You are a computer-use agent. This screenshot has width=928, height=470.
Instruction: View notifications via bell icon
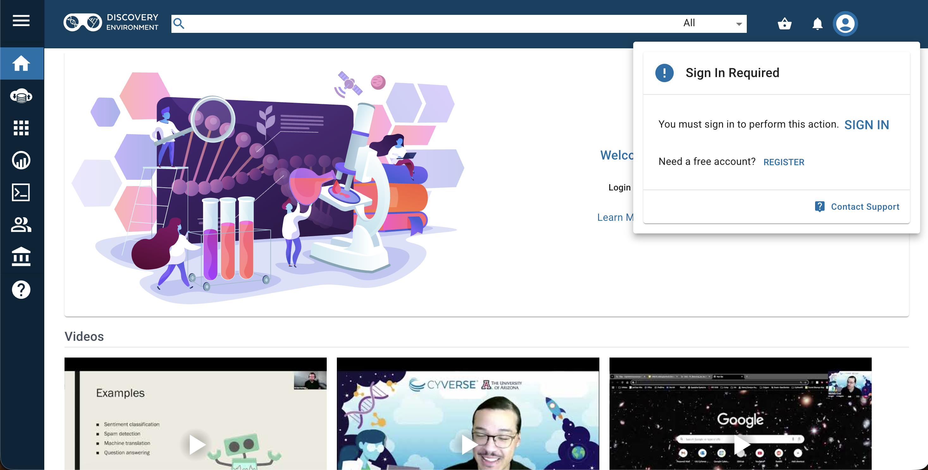(817, 24)
